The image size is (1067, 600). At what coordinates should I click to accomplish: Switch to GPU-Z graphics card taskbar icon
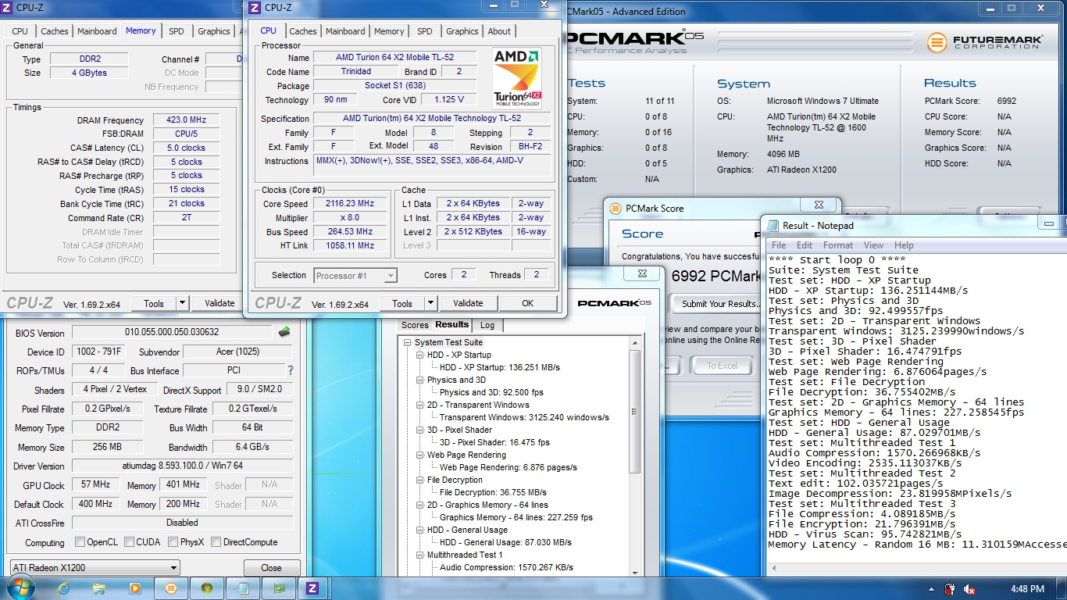pyautogui.click(x=279, y=588)
